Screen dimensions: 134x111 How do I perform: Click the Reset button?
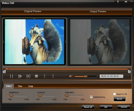[120, 99]
